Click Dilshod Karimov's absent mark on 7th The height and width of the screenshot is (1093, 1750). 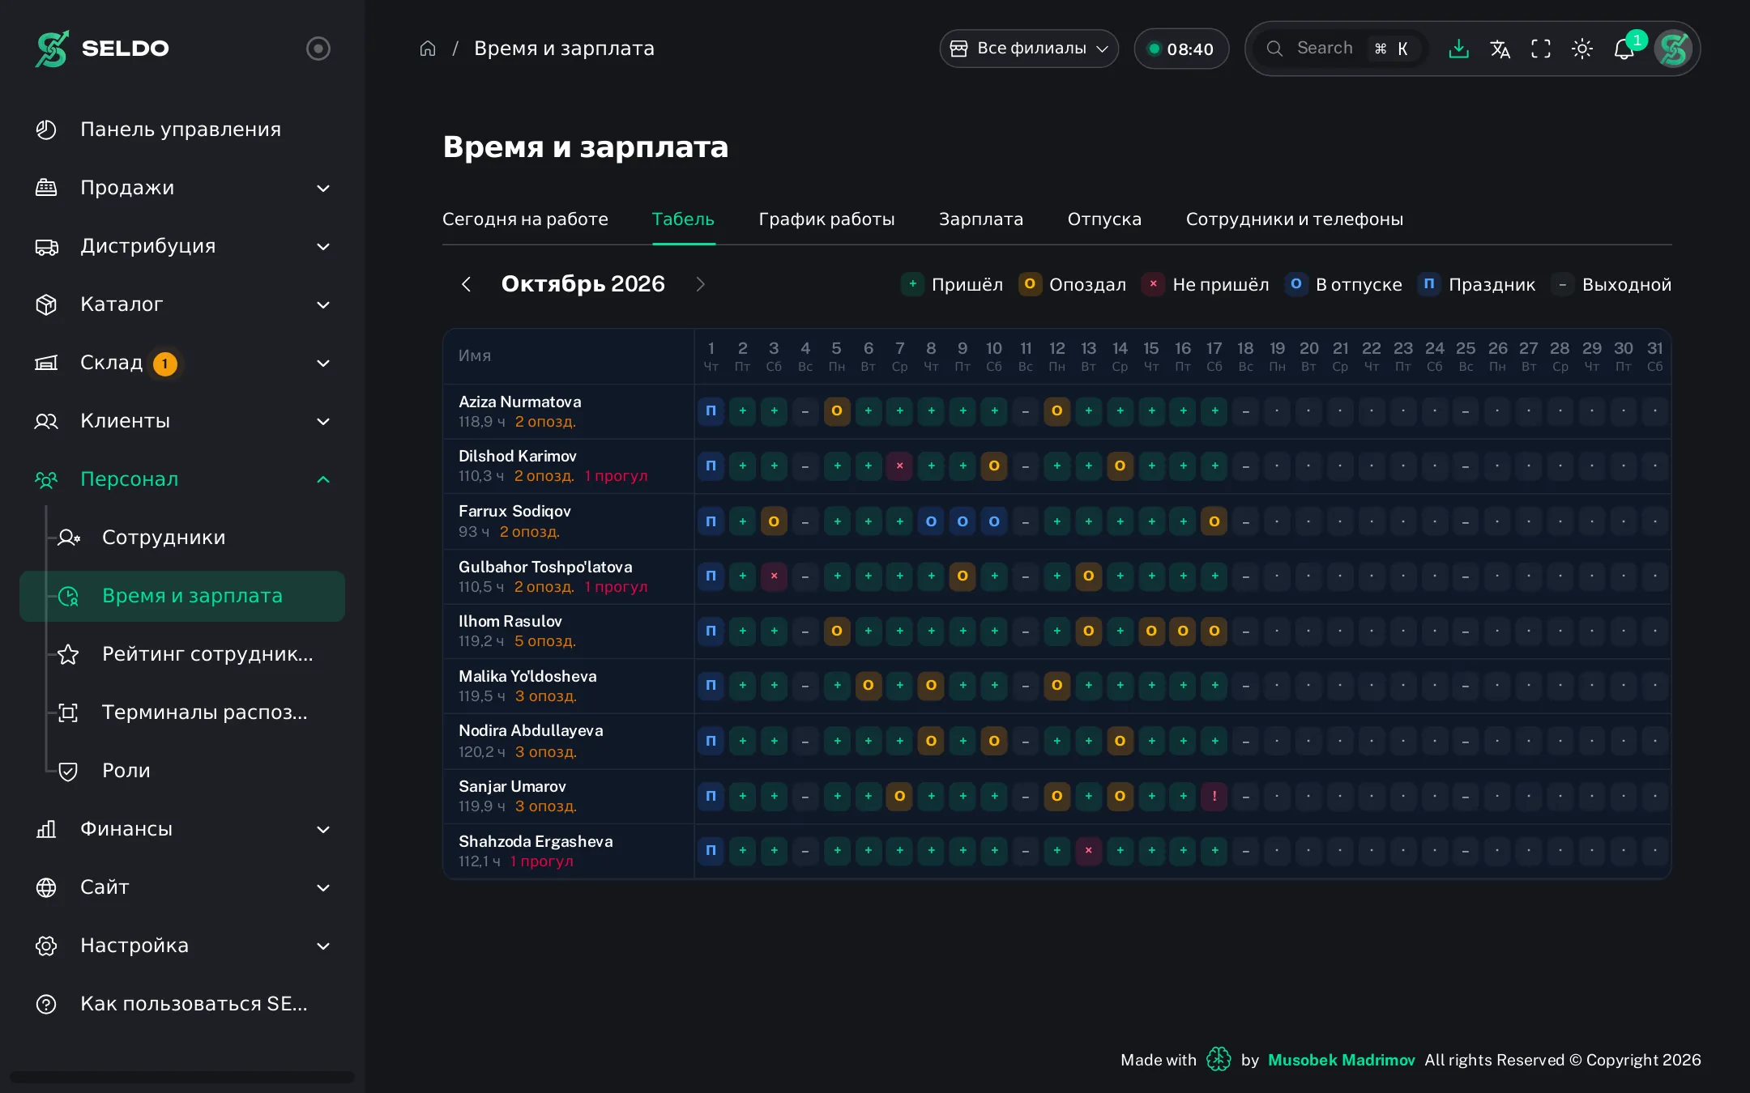tap(899, 466)
